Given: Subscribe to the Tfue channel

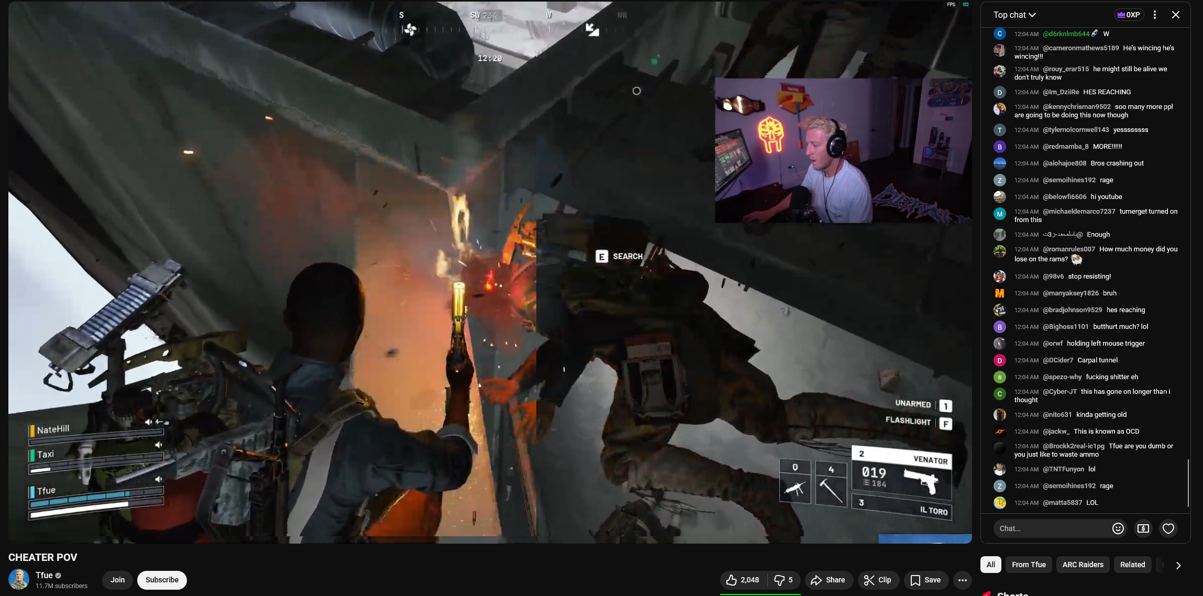Looking at the screenshot, I should coord(162,580).
